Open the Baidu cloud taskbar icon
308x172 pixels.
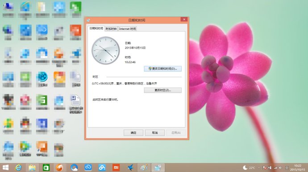pyautogui.click(x=102, y=168)
